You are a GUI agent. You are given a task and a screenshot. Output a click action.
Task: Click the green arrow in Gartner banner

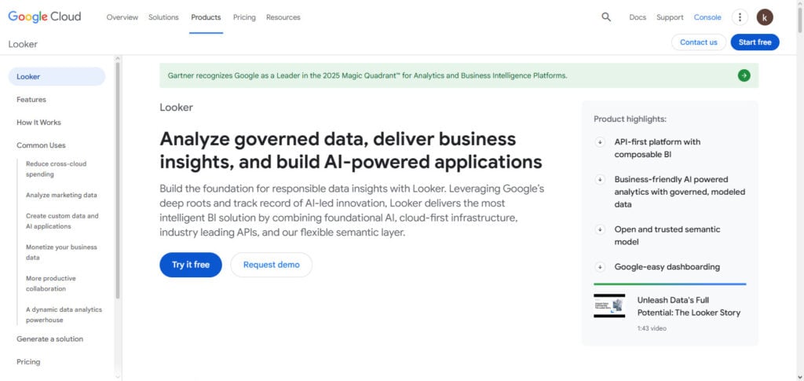(x=744, y=75)
